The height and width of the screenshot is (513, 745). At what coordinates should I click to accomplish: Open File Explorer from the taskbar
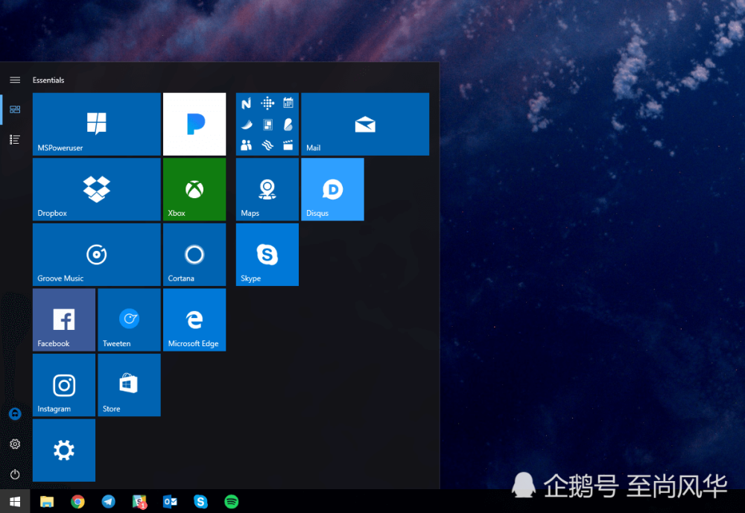coord(46,501)
